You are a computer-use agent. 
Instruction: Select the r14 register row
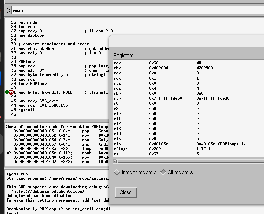188,133
